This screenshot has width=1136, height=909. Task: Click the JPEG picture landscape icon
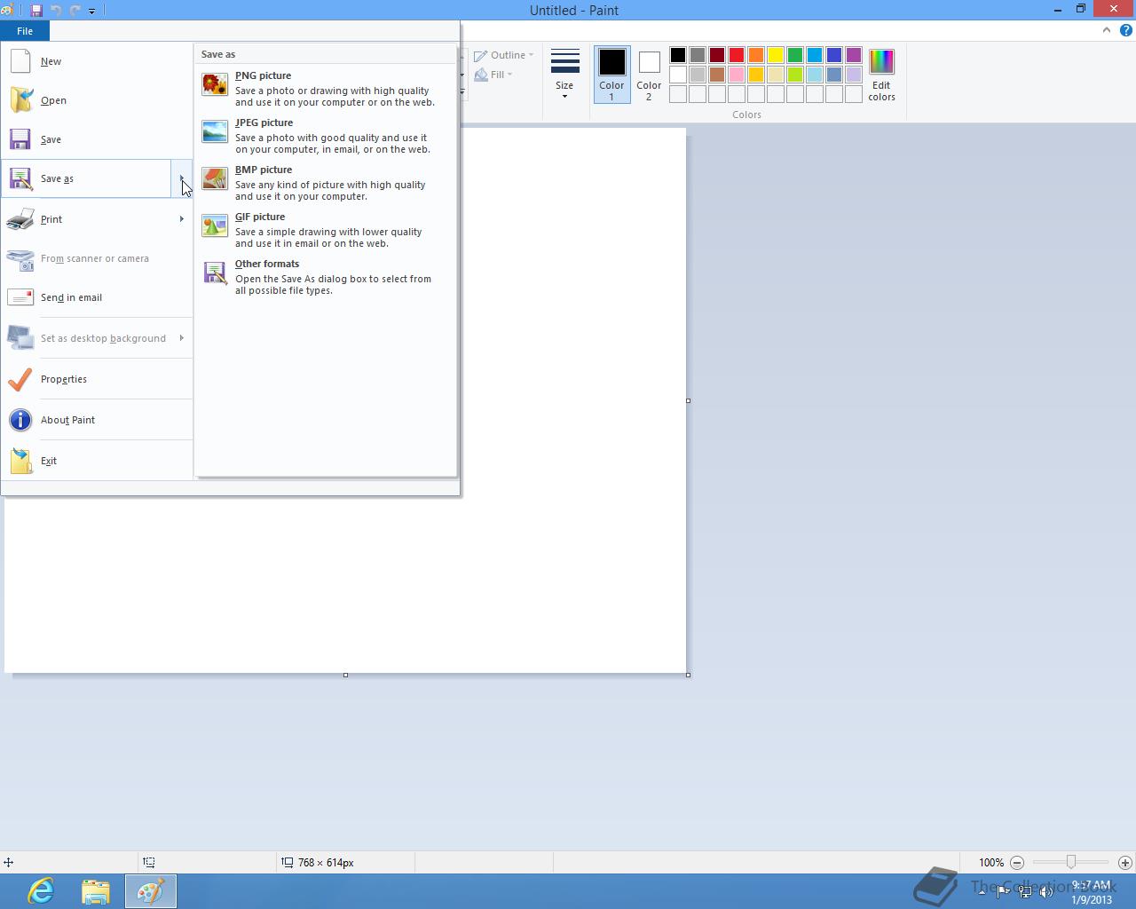pos(215,132)
